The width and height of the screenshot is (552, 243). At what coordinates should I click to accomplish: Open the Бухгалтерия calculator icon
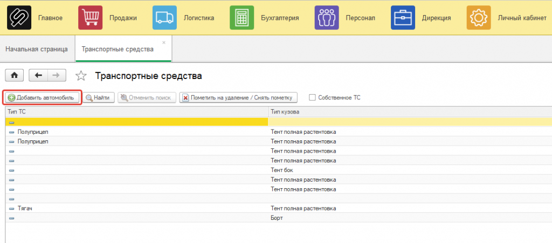241,18
